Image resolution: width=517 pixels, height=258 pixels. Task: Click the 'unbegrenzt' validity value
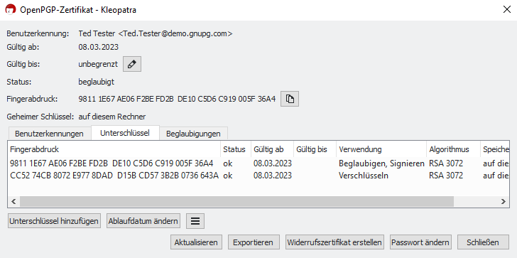point(98,65)
